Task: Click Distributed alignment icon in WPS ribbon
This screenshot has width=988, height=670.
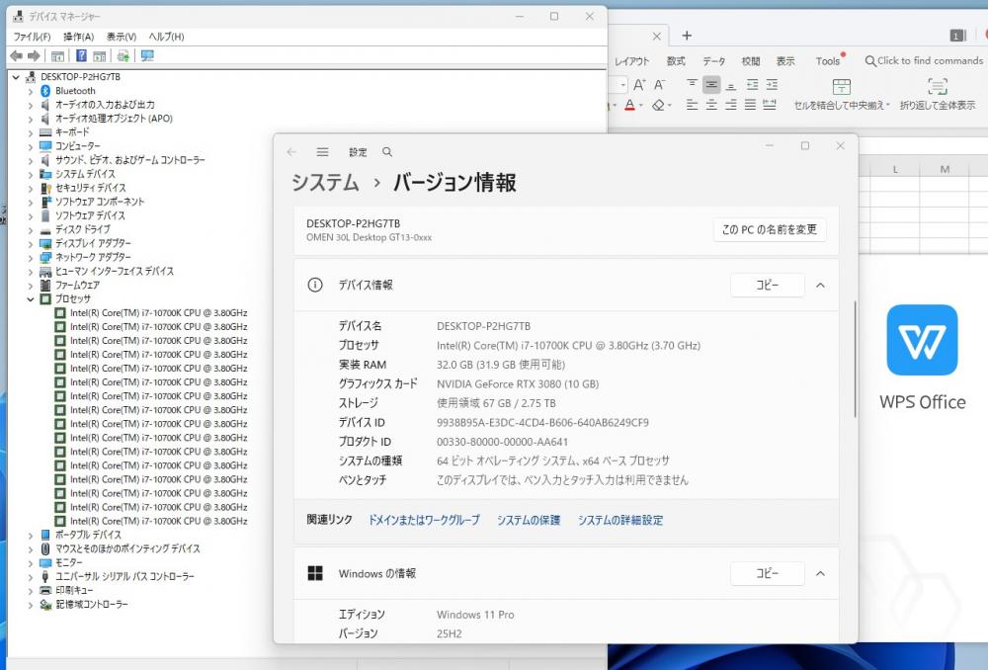Action: pyautogui.click(x=770, y=105)
